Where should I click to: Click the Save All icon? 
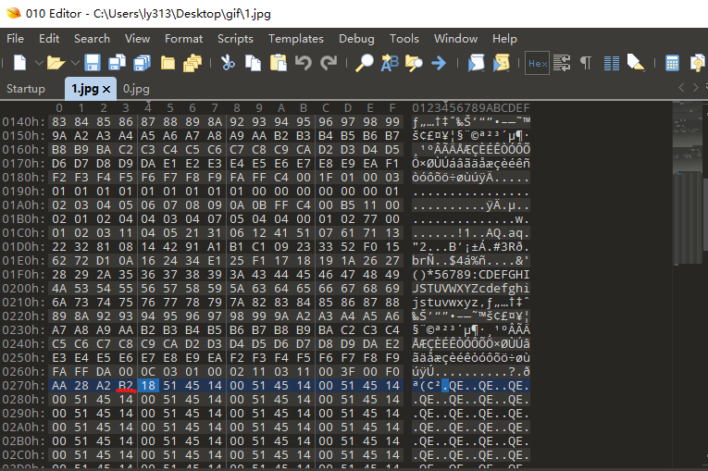pos(143,62)
